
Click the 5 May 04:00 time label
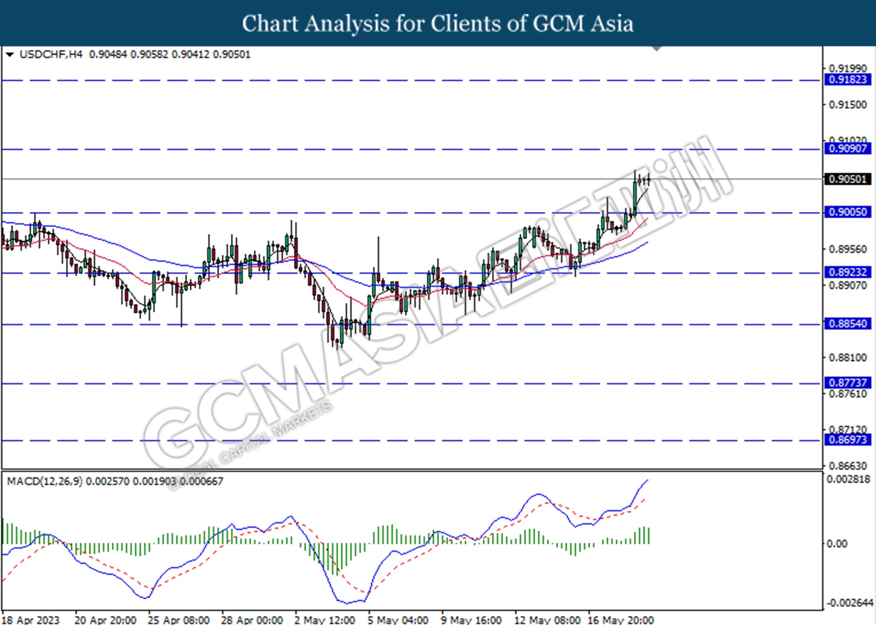click(398, 620)
